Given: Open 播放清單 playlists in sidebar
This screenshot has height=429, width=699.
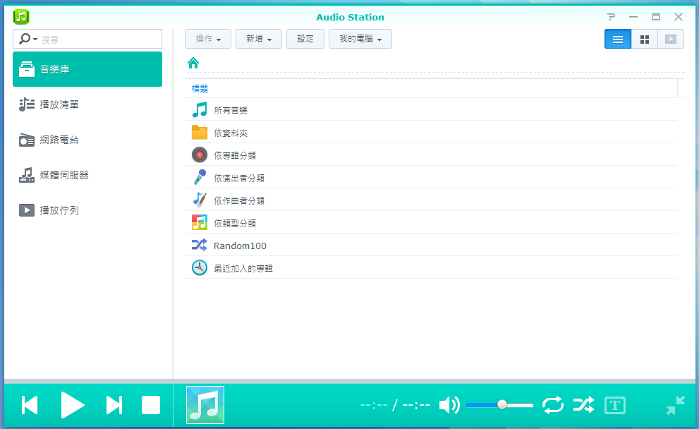Looking at the screenshot, I should (x=87, y=104).
